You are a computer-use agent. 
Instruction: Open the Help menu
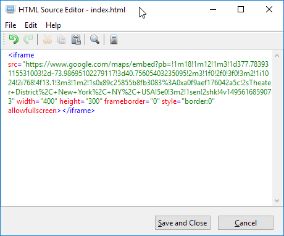click(x=53, y=25)
